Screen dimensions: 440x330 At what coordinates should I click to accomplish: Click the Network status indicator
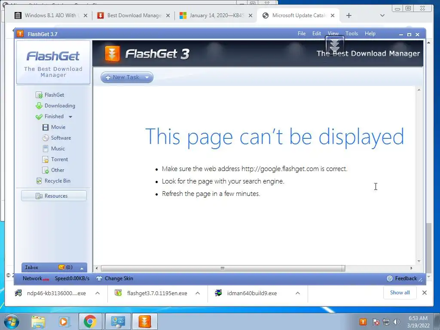tap(36, 278)
